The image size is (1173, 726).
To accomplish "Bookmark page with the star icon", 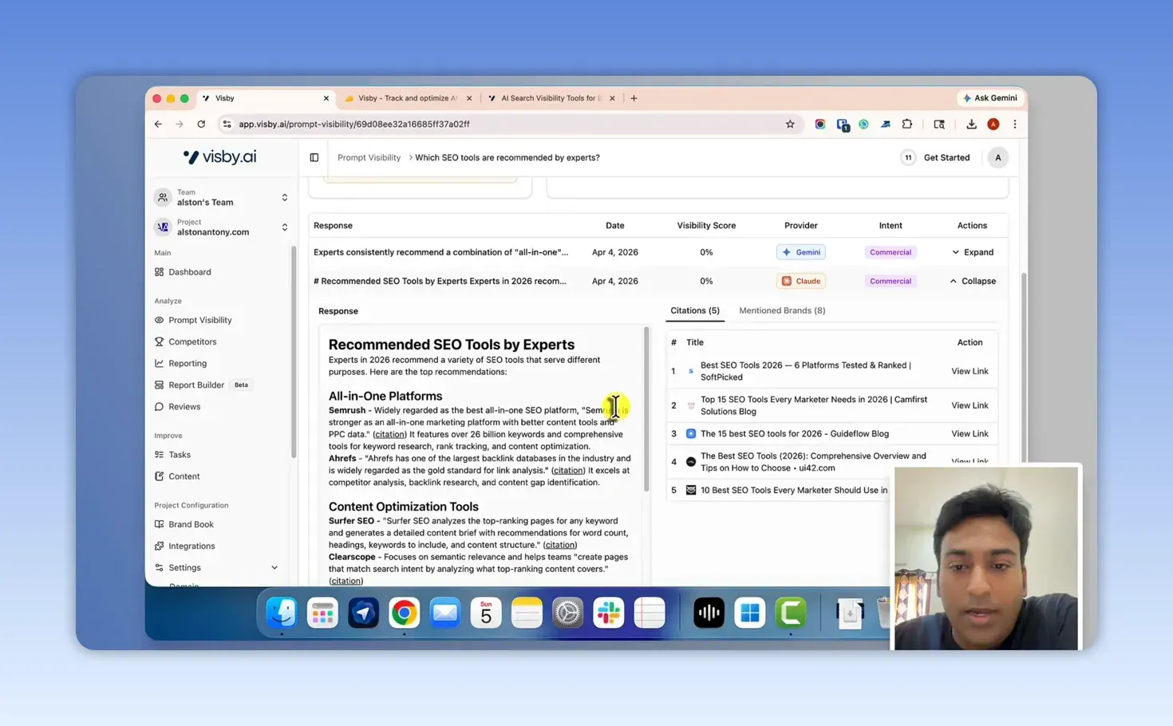I will point(790,124).
